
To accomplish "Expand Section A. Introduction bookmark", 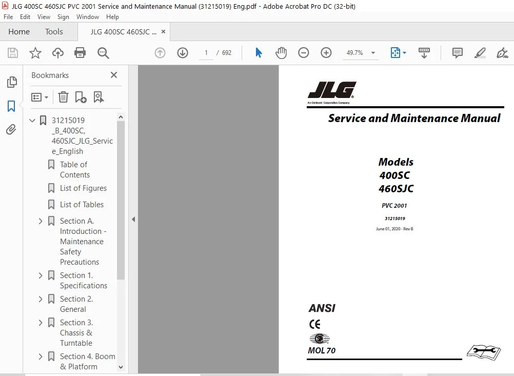I will (x=41, y=221).
